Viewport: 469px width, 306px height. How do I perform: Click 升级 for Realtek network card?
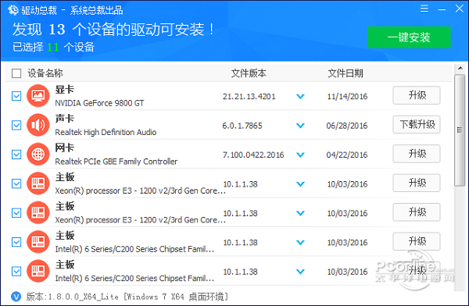pos(417,154)
